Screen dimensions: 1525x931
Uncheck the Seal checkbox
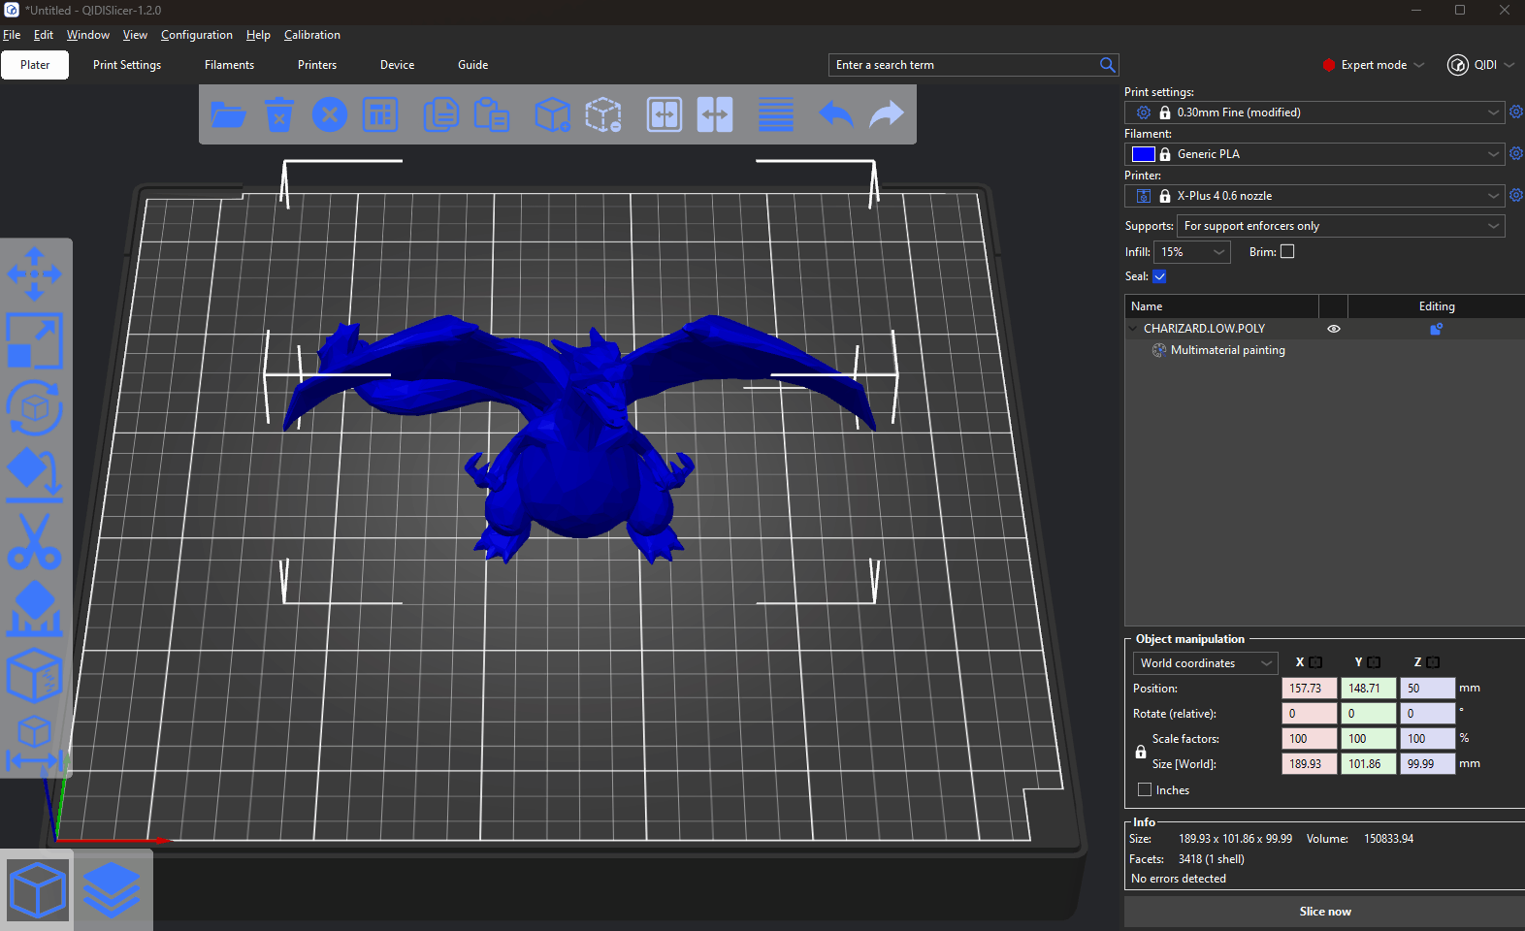(1159, 276)
